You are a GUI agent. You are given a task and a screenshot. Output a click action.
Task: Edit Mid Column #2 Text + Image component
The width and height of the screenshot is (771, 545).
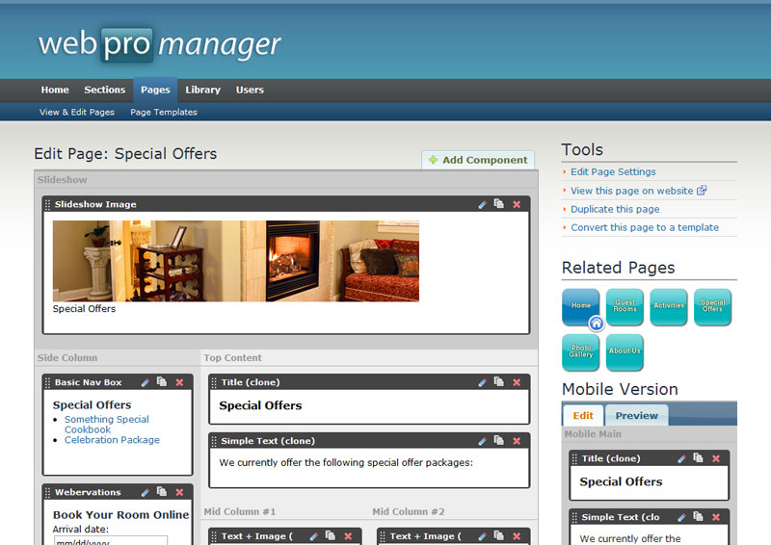(483, 536)
